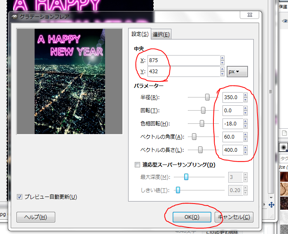Enable 適応型スーパーサンプリング(D) checkbox

(137, 164)
